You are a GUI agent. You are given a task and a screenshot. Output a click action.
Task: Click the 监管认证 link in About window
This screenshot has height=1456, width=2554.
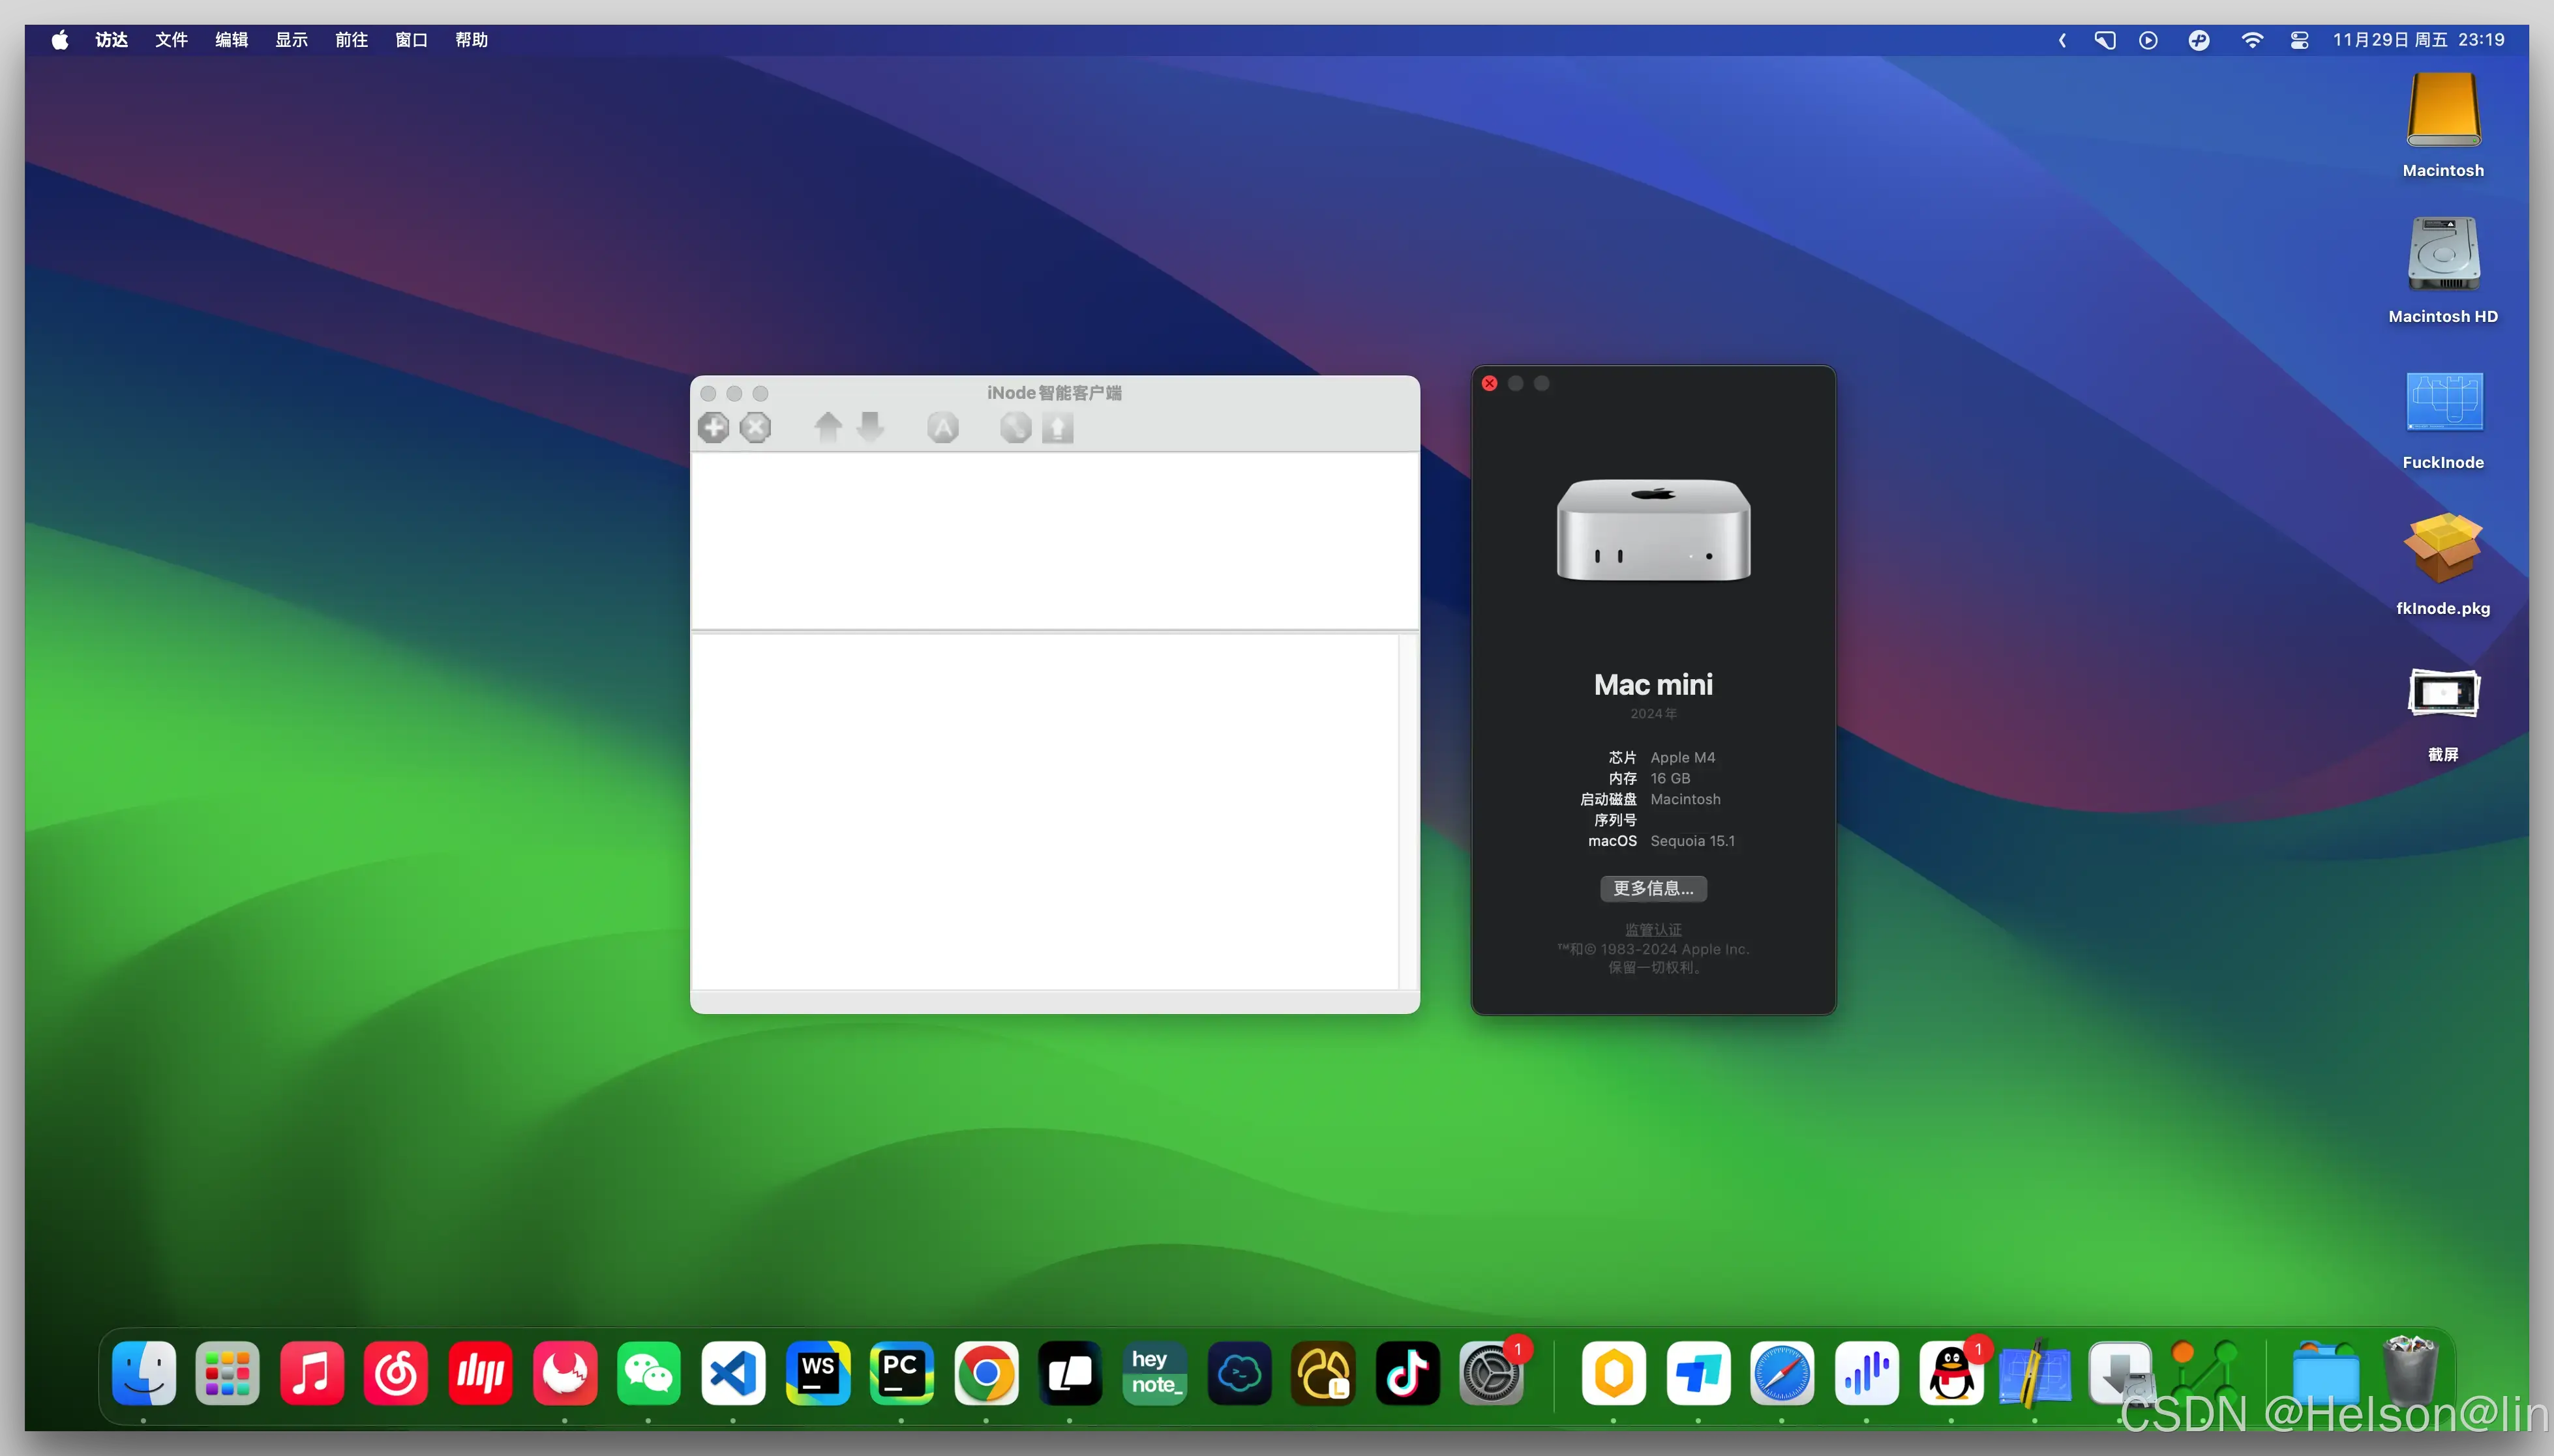point(1653,929)
